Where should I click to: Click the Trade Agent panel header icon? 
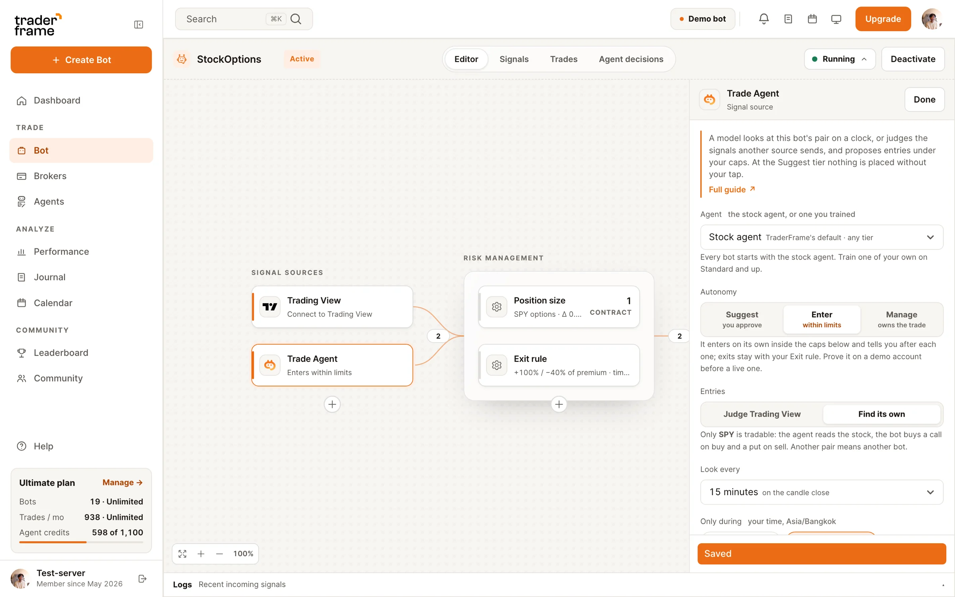[x=709, y=99]
